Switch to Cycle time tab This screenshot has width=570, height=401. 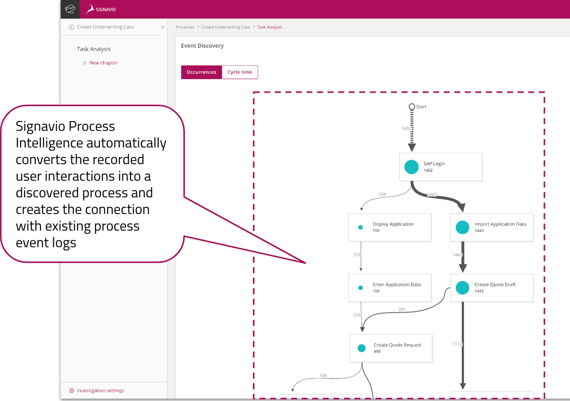[240, 72]
